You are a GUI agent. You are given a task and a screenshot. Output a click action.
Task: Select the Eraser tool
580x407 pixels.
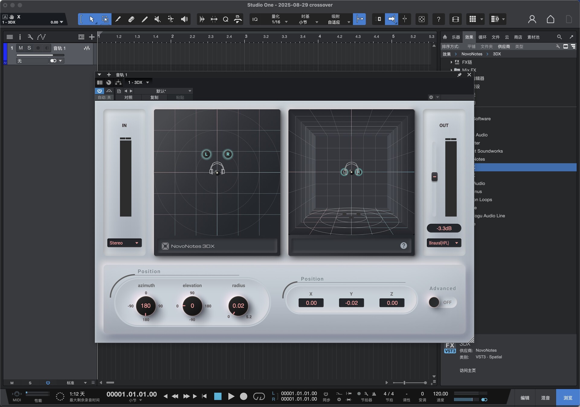pos(131,19)
